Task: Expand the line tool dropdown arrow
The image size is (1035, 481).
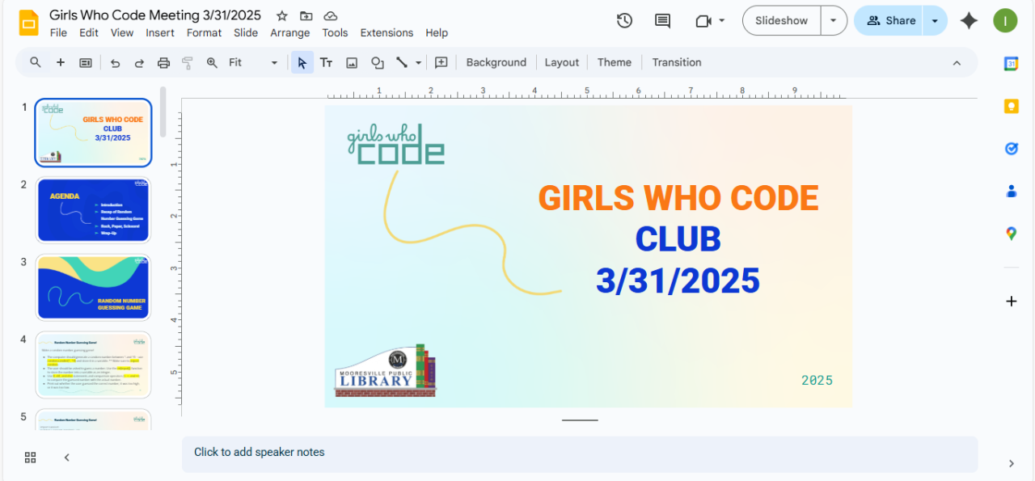Action: pyautogui.click(x=418, y=62)
